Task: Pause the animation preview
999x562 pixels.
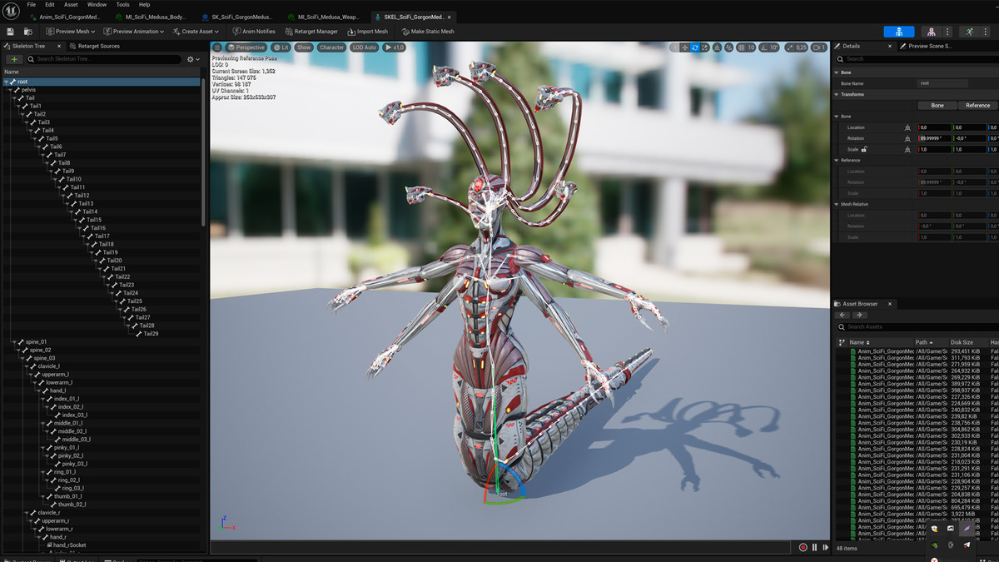Action: click(x=814, y=547)
